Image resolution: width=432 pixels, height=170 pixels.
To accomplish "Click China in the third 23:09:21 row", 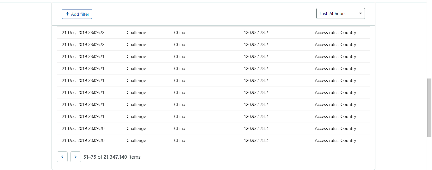I will (x=180, y=80).
